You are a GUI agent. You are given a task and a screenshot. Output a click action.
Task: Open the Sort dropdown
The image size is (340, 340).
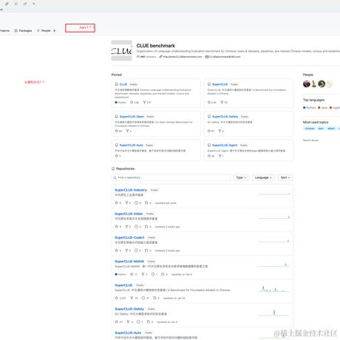[285, 177]
